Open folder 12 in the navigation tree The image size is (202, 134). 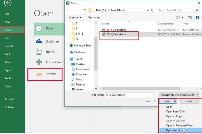75,39
